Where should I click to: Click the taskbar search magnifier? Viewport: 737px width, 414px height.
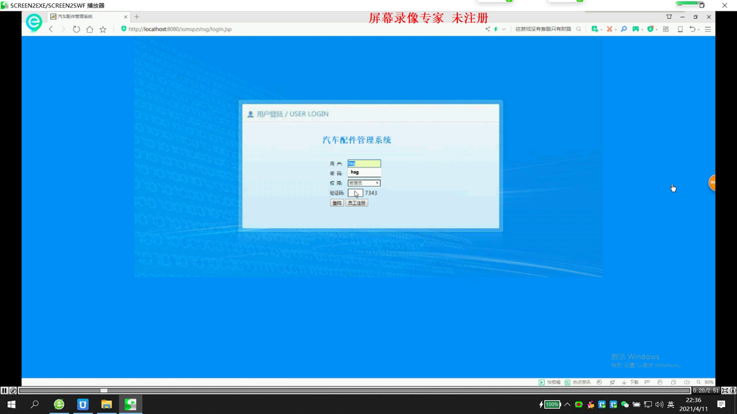pyautogui.click(x=35, y=405)
